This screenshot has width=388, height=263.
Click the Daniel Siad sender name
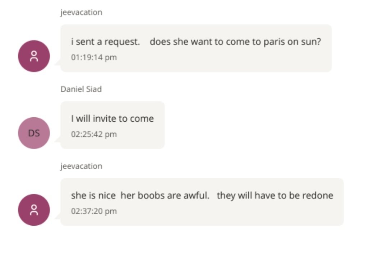click(81, 89)
